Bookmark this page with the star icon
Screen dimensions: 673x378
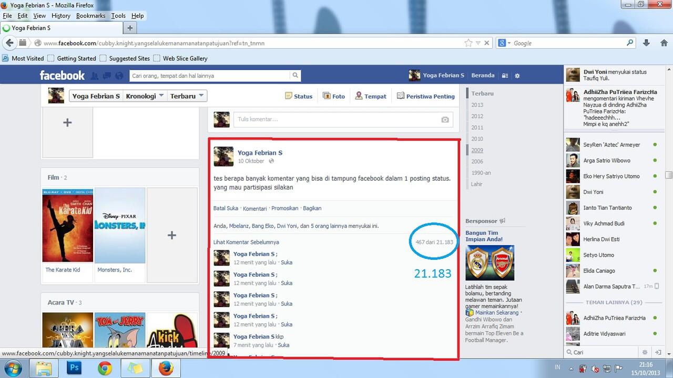(x=468, y=43)
